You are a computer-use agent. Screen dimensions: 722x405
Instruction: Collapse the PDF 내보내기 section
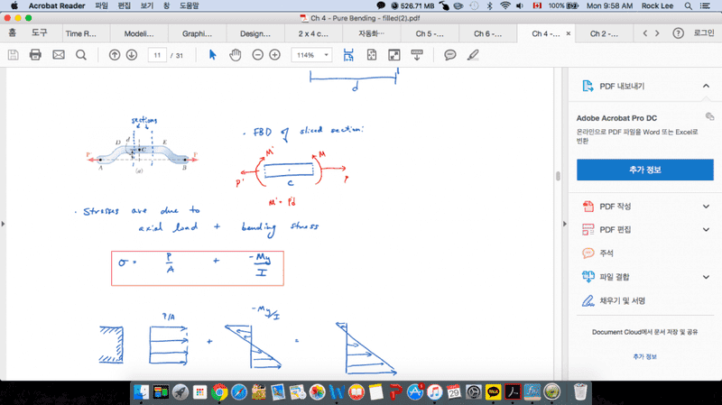point(706,86)
